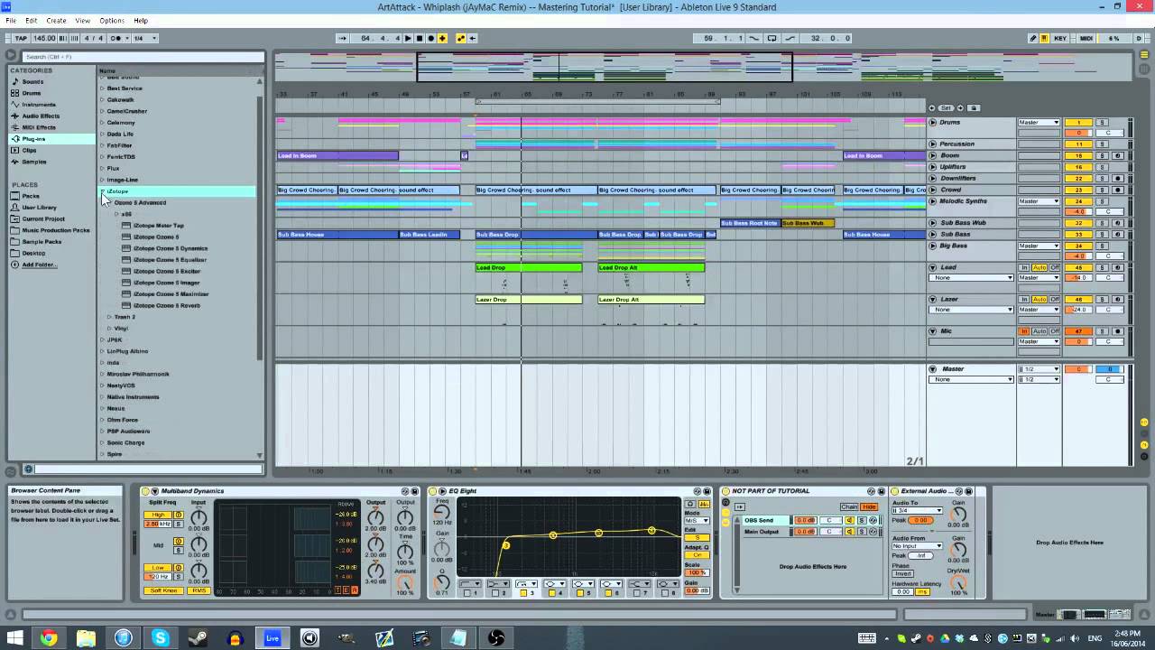
Task: Select iZotope Ozone 5 Equalizer plug-in
Action: tap(170, 260)
